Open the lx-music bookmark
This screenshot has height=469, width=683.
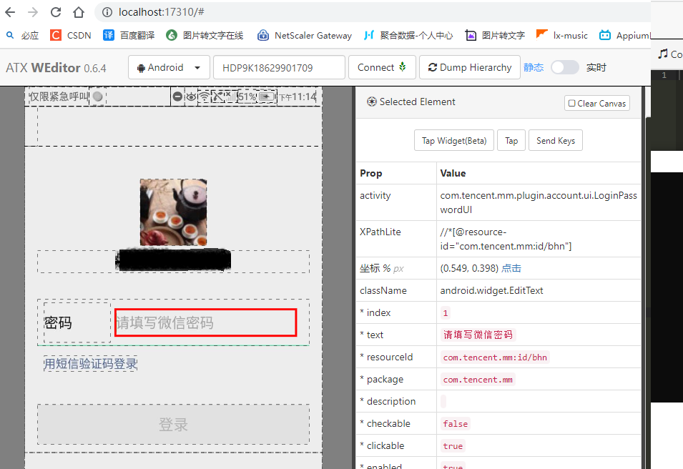pos(562,35)
